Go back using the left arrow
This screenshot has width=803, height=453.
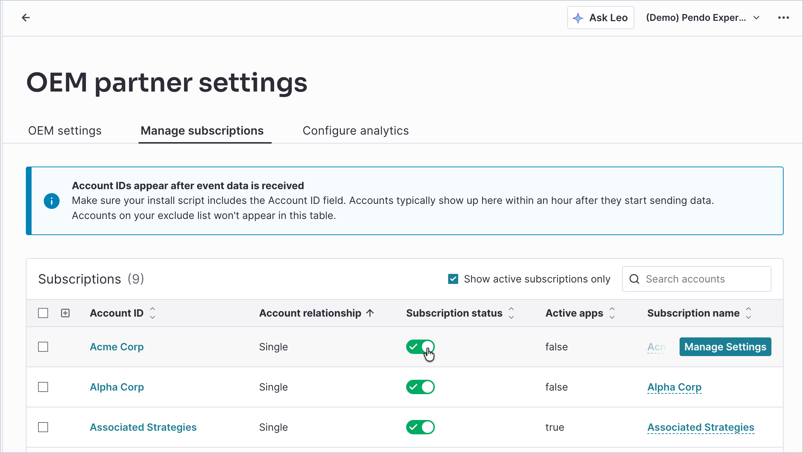(x=25, y=18)
